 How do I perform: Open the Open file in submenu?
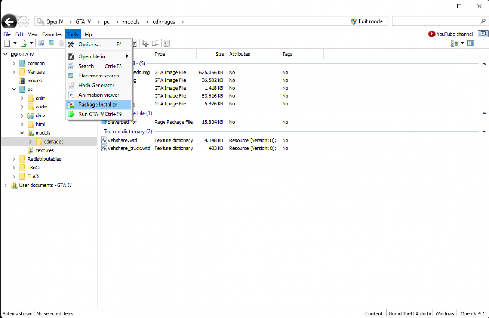coord(99,56)
